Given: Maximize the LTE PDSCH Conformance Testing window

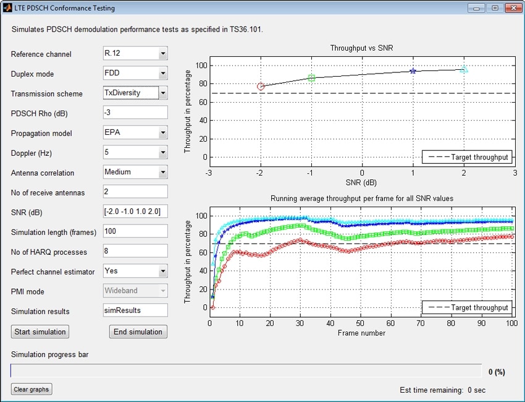Looking at the screenshot, I should click(x=495, y=8).
